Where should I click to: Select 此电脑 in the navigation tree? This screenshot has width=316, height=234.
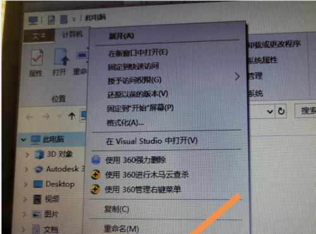(x=53, y=139)
